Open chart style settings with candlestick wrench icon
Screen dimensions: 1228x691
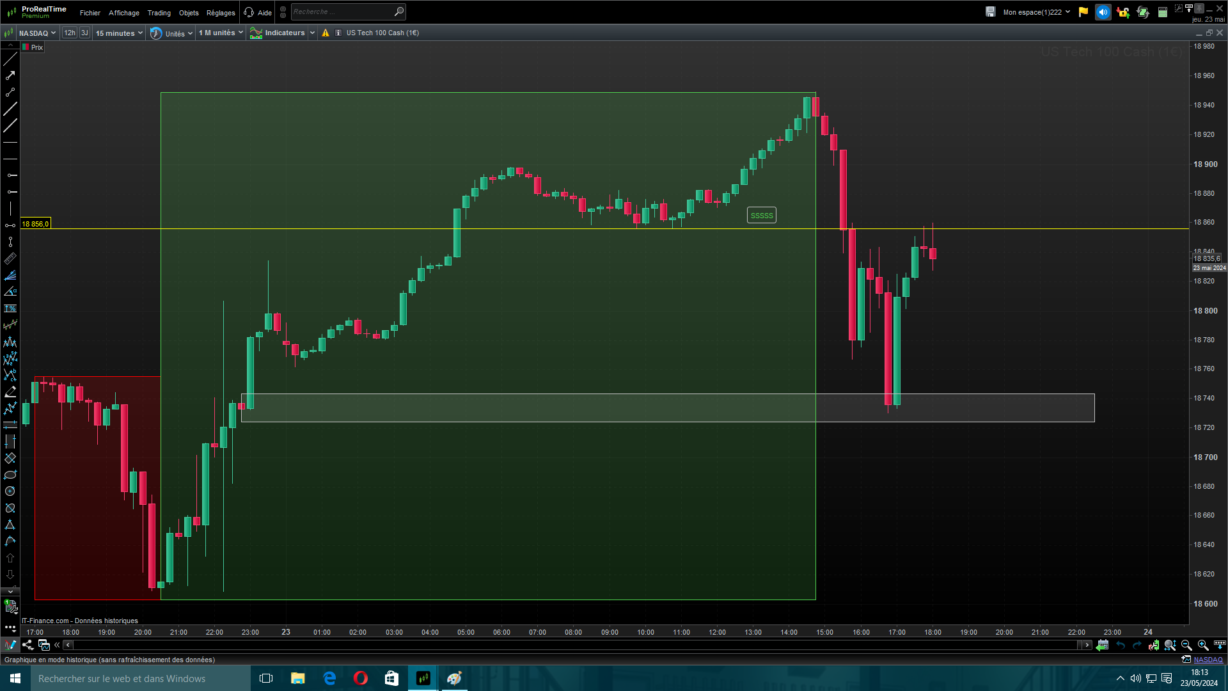1154,645
